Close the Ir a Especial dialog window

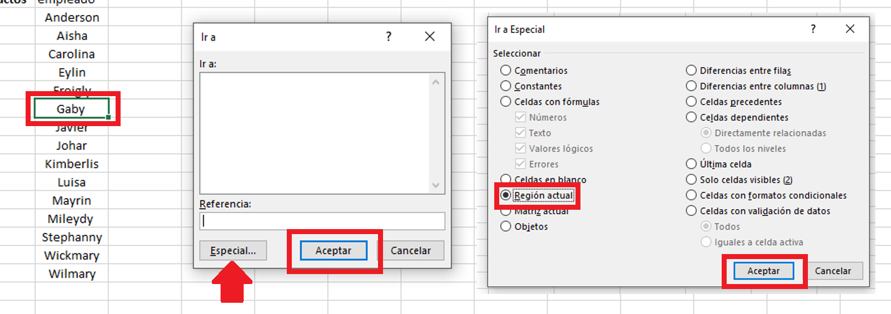[x=850, y=29]
